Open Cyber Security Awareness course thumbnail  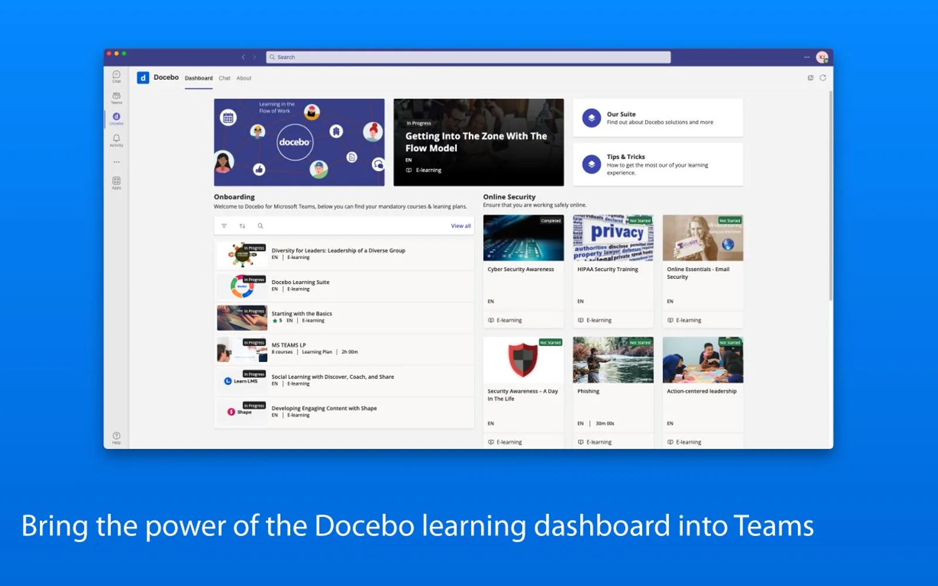[524, 238]
